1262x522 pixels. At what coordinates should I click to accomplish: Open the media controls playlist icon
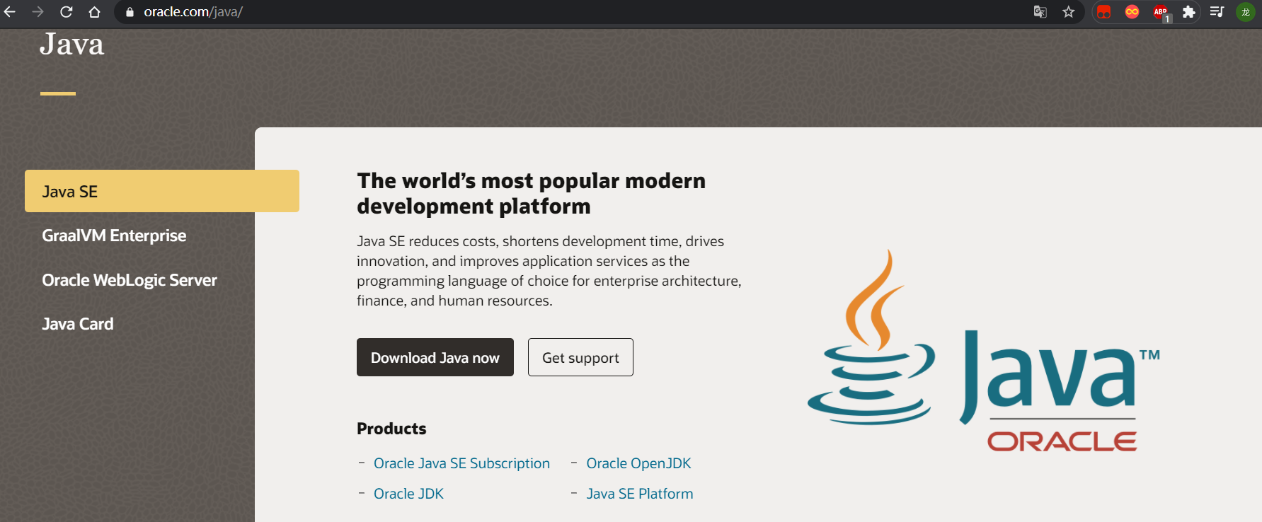point(1217,12)
